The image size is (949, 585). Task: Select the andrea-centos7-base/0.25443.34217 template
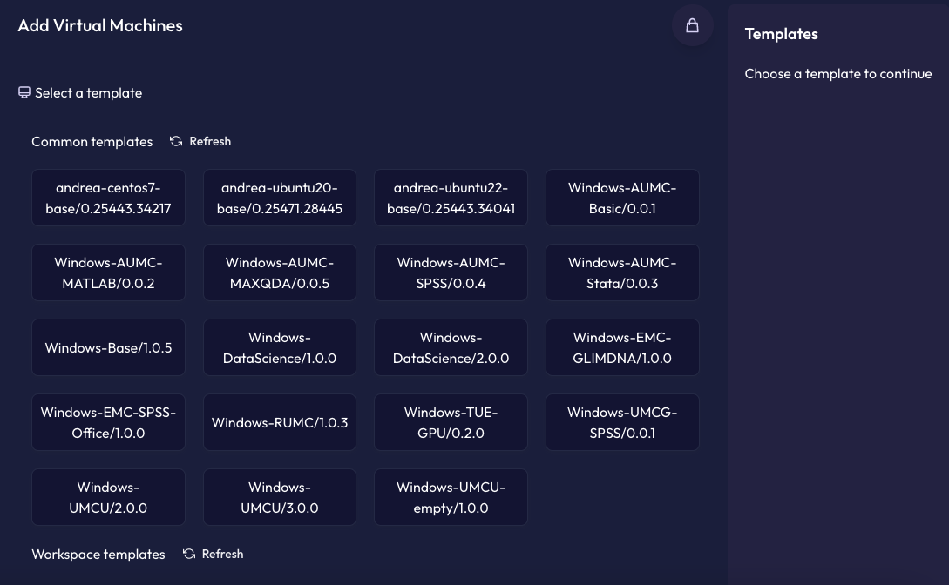tap(108, 198)
